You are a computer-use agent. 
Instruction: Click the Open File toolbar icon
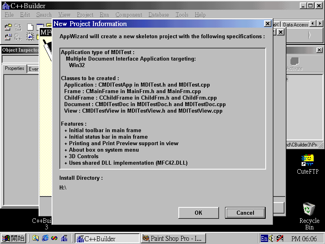pos(8,37)
